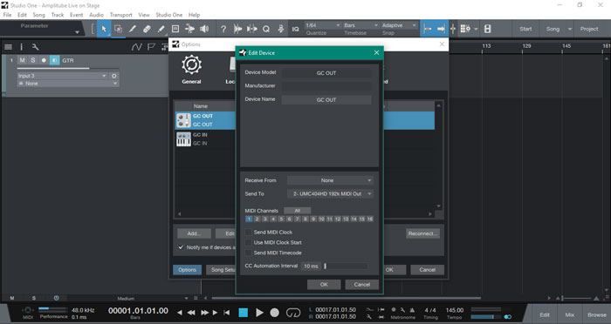Click the Q quantize icon

[266, 29]
